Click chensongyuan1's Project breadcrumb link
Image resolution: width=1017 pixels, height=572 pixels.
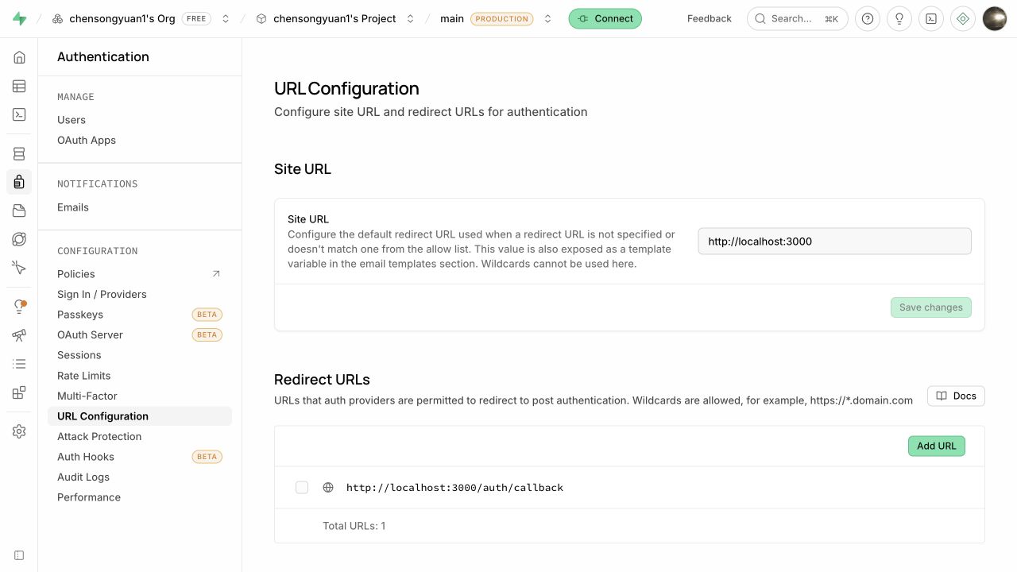pos(334,18)
